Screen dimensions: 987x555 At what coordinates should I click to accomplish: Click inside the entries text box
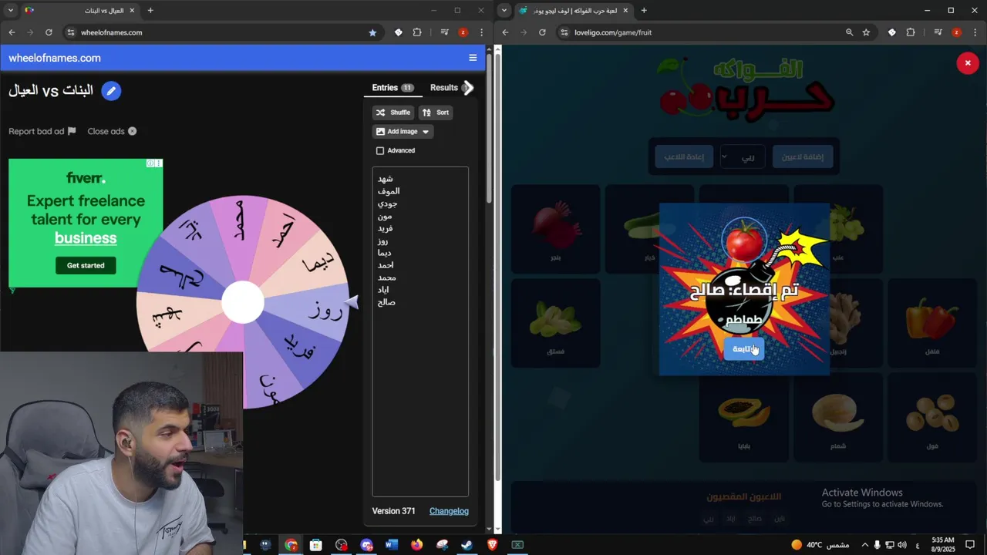coord(420,331)
